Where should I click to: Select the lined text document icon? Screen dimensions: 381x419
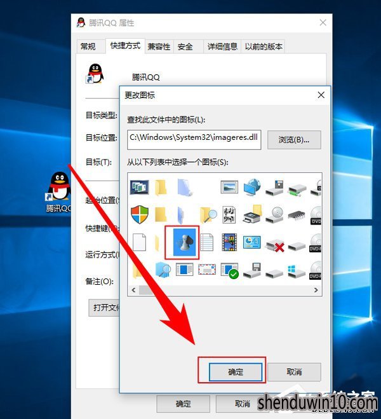tap(207, 242)
